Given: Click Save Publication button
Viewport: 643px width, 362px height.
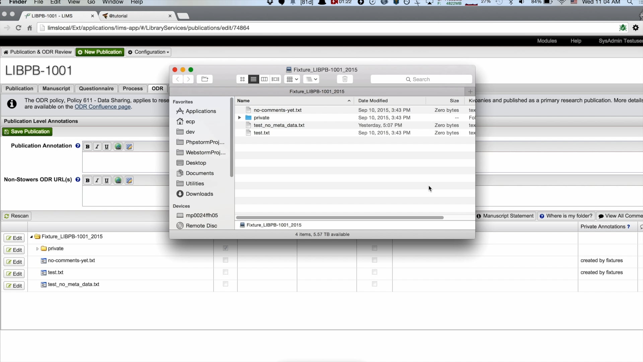Looking at the screenshot, I should 27,132.
